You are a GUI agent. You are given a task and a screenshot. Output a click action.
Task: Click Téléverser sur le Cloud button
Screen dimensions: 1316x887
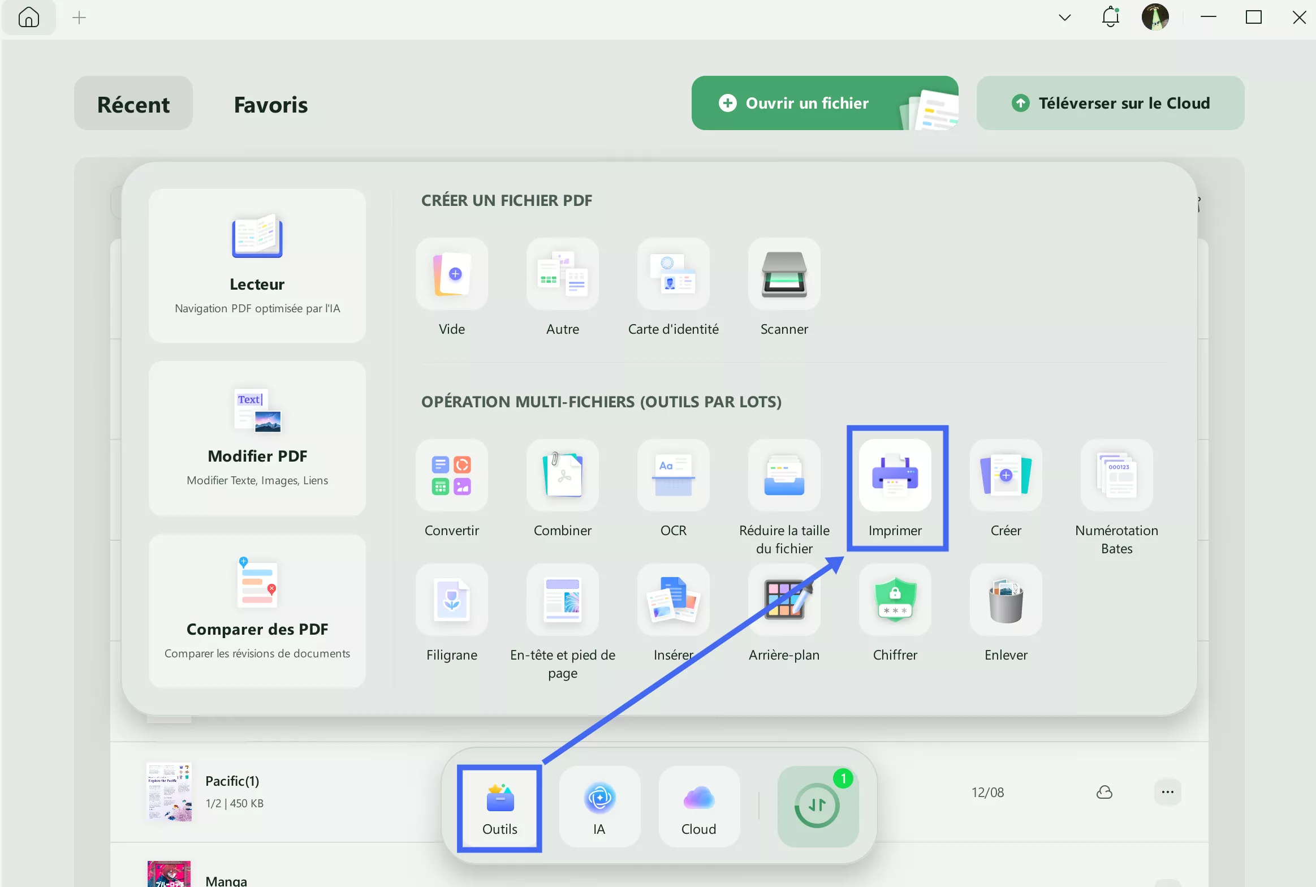point(1110,103)
